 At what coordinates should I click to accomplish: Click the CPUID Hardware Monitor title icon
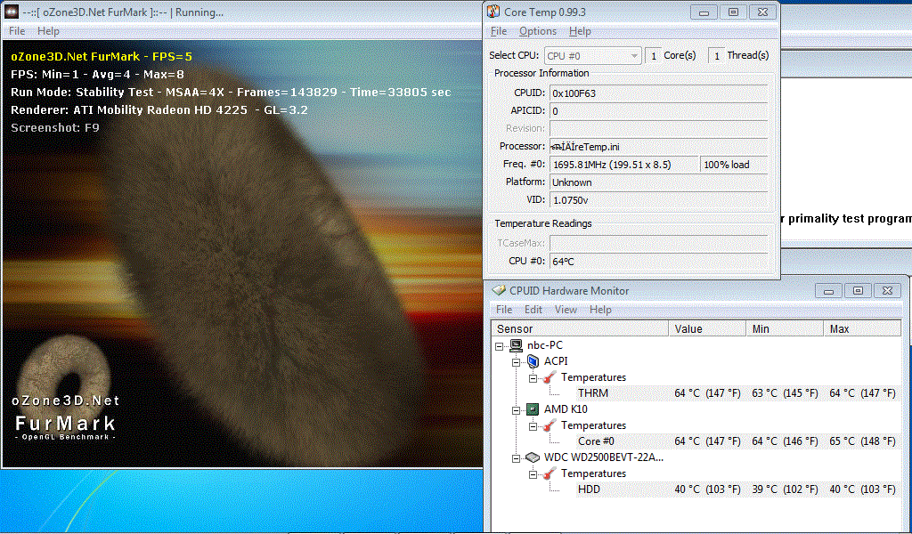point(499,290)
